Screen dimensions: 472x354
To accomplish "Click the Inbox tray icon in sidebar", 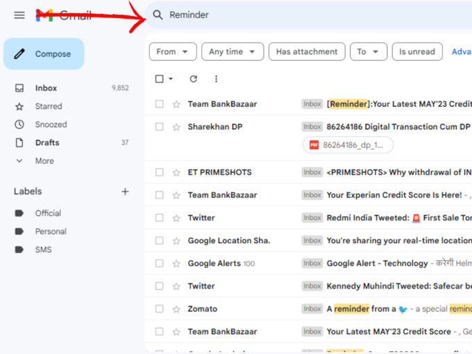I will tap(19, 88).
